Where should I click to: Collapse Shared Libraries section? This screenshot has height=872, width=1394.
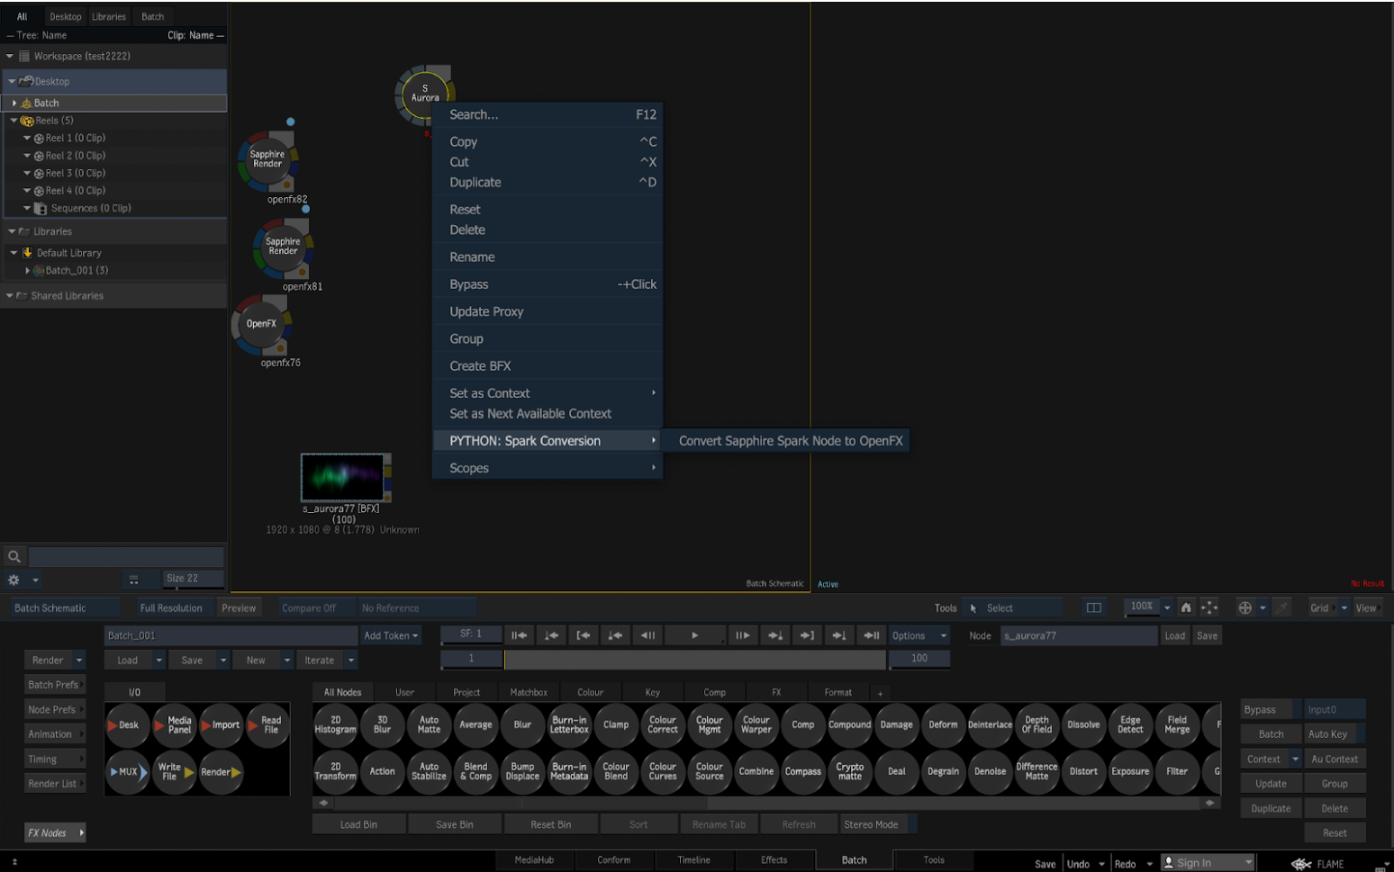9,295
